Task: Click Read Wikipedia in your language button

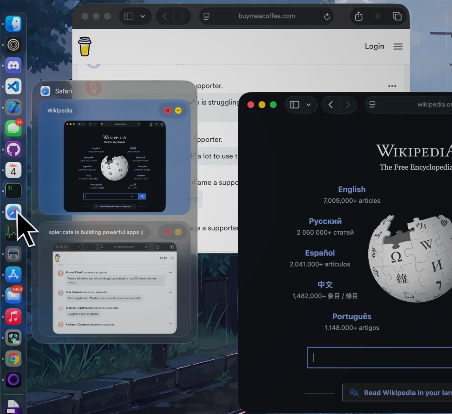Action: pyautogui.click(x=397, y=393)
